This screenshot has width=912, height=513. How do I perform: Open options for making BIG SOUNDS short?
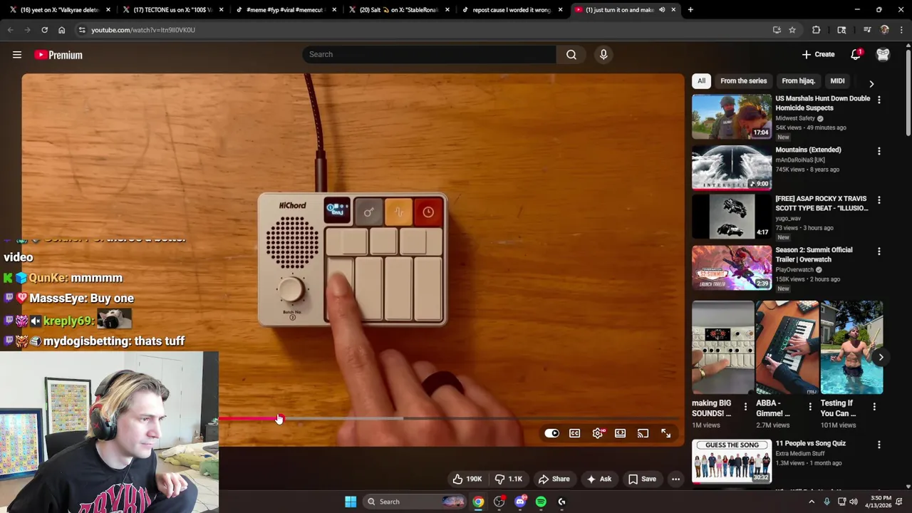pyautogui.click(x=745, y=406)
